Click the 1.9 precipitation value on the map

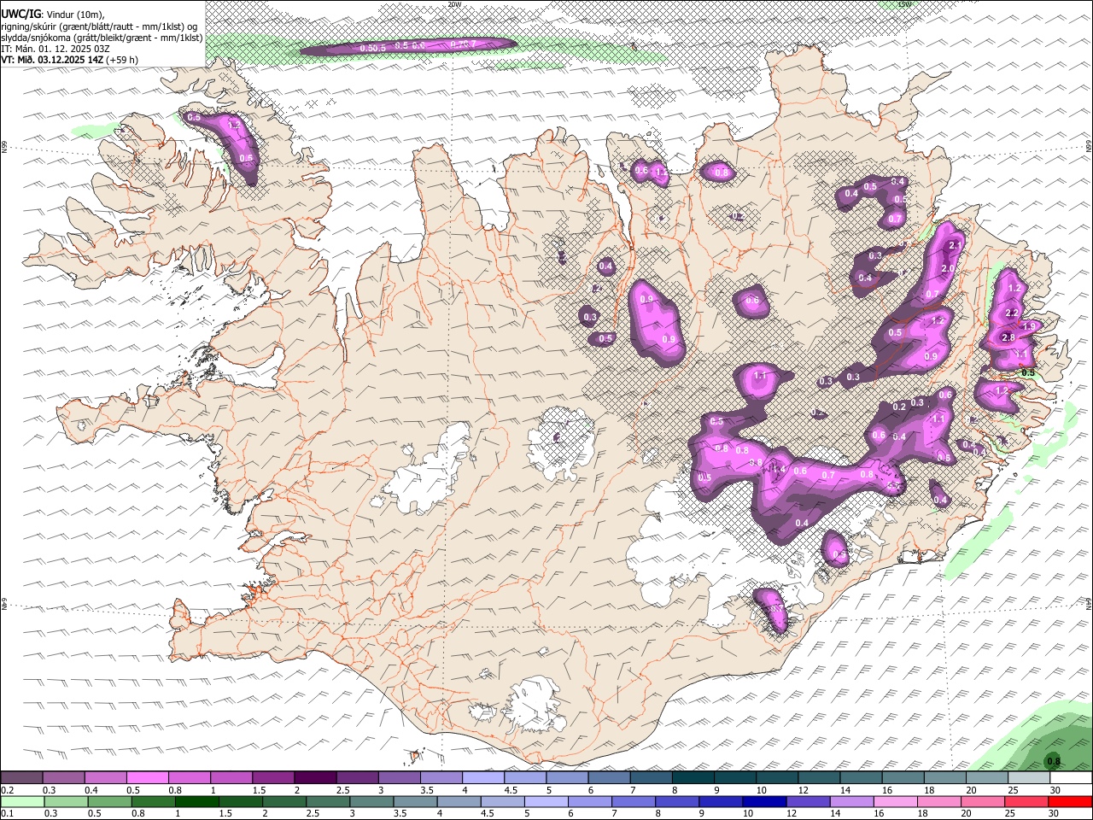click(x=1029, y=326)
